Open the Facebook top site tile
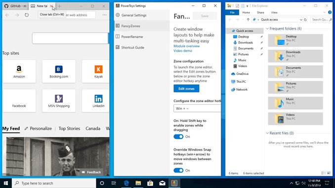This screenshot has height=188, width=335. pyautogui.click(x=19, y=101)
